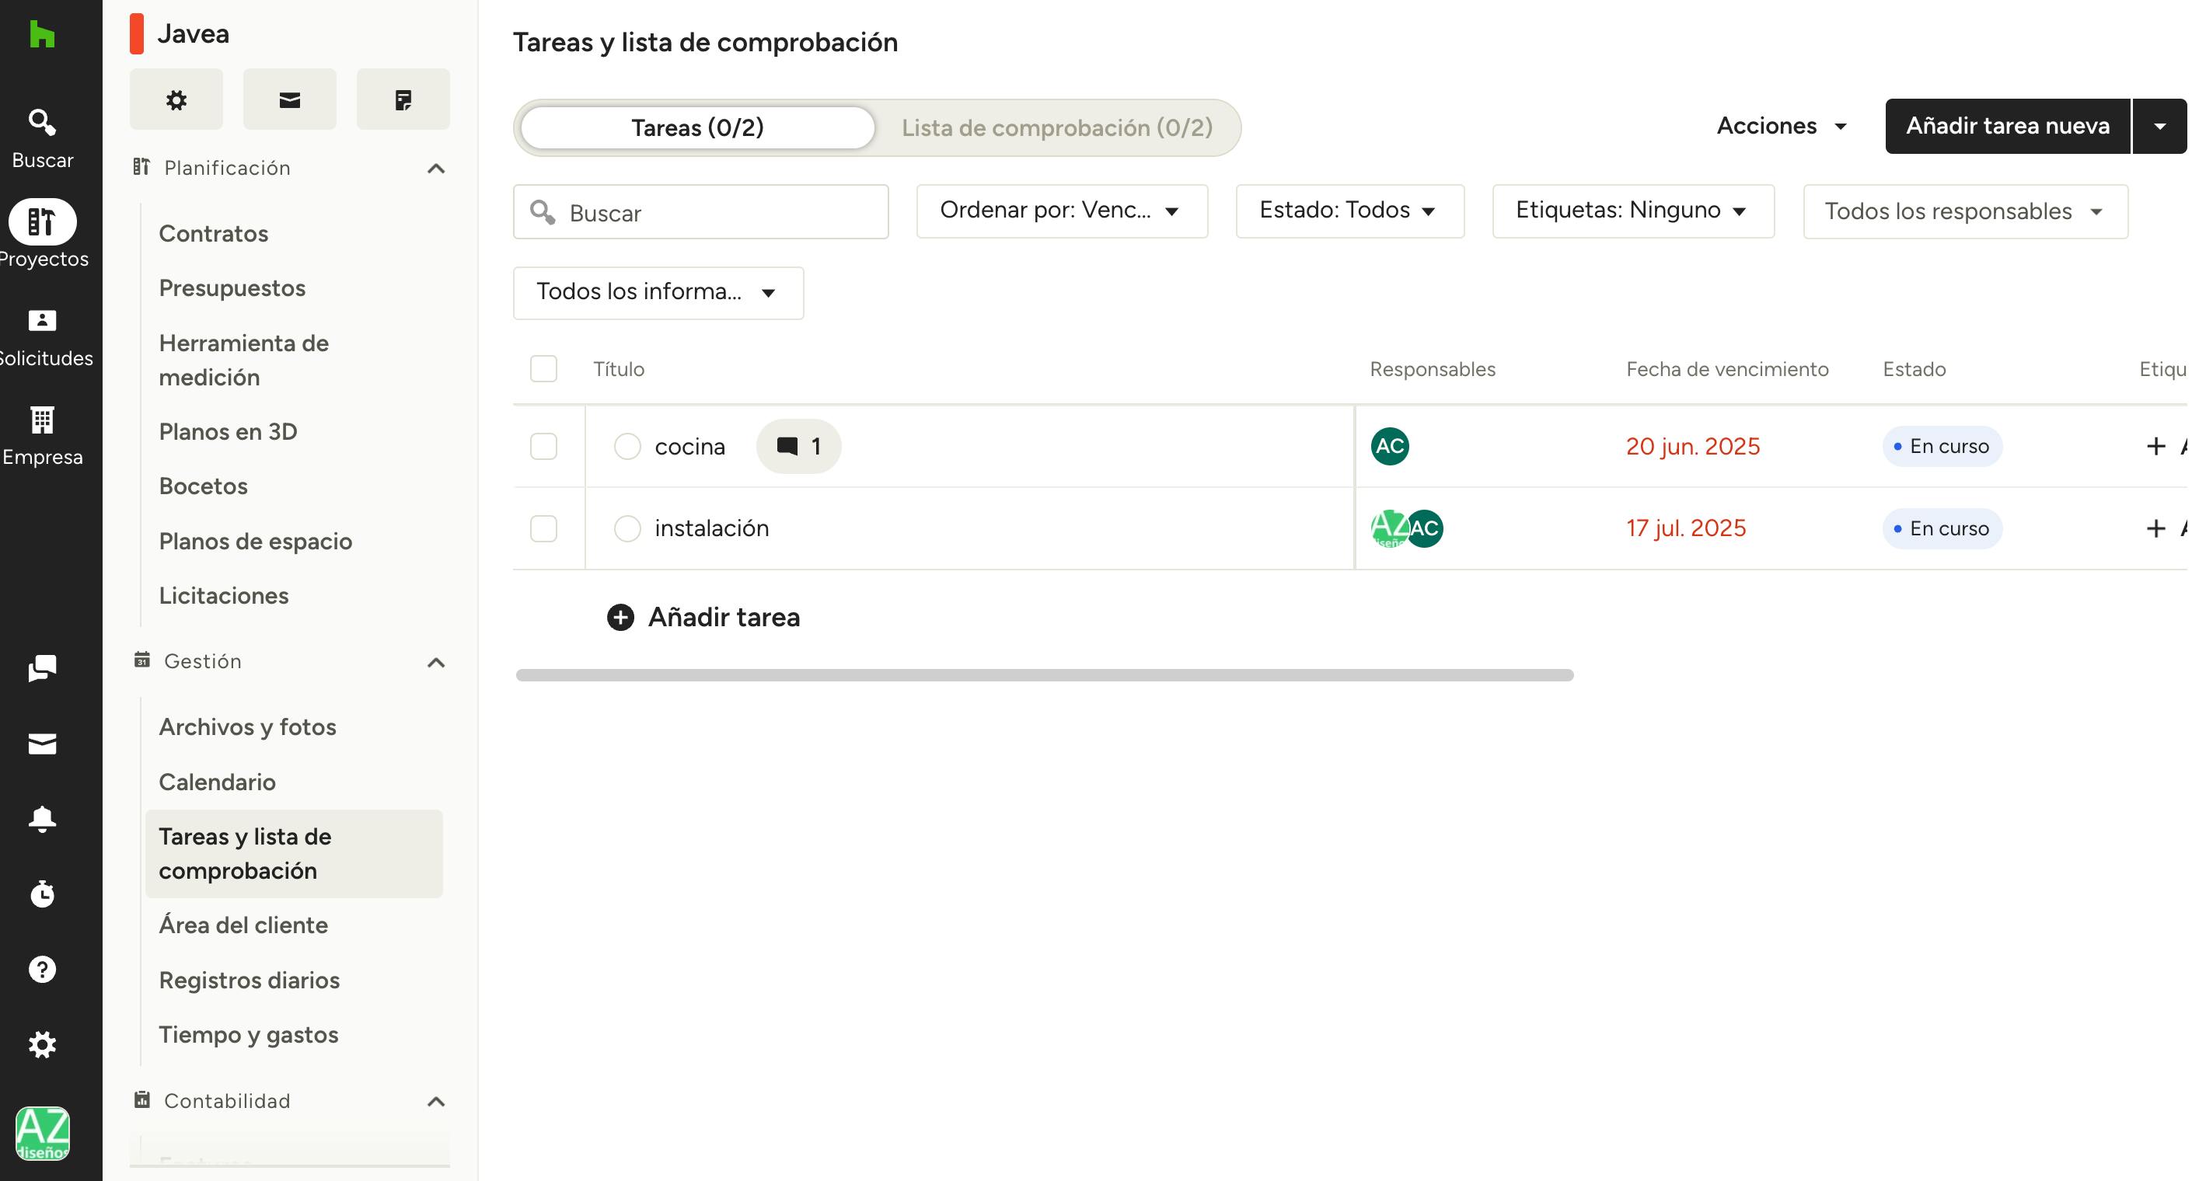Collapse the Planificación section

(435, 169)
